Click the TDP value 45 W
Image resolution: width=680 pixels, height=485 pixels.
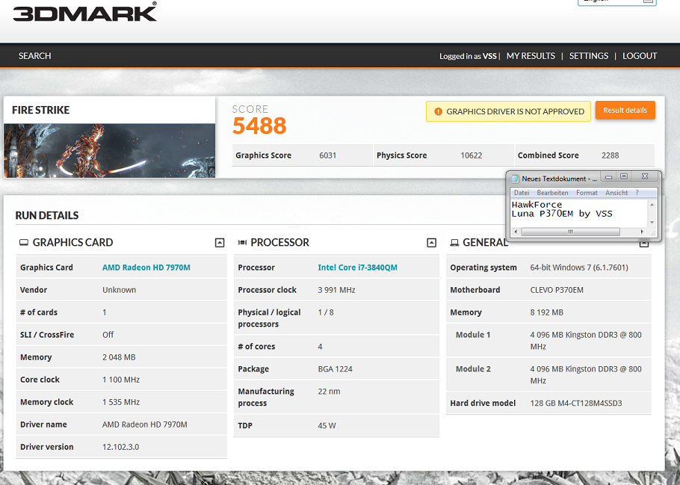(x=327, y=425)
